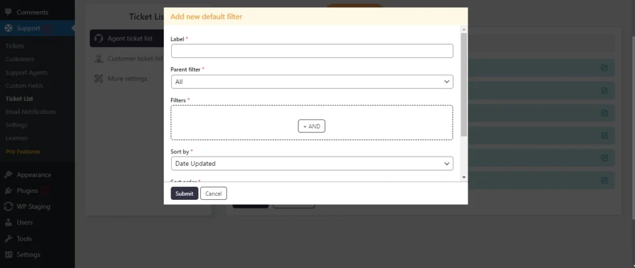This screenshot has width=635, height=268.
Task: Click the modal scrollbar up arrow
Action: (464, 30)
